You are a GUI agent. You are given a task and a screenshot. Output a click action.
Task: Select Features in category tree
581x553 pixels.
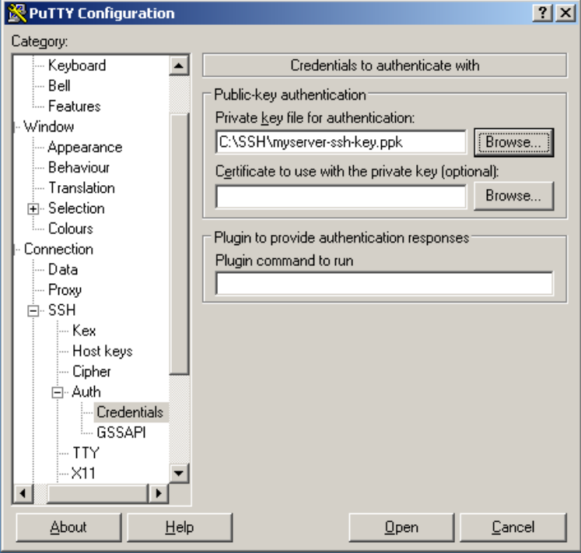[x=75, y=106]
